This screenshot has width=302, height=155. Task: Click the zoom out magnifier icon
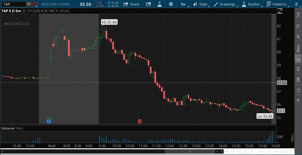245,151
